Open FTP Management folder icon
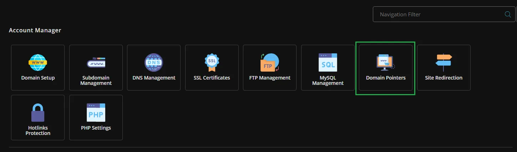Screen dimensions: 517x152 pyautogui.click(x=270, y=63)
